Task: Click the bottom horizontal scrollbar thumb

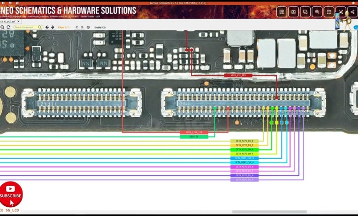Action: 269,212
